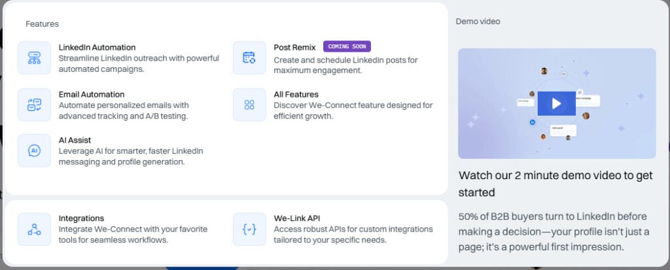670x270 pixels.
Task: Open the Integrations link
Action: point(81,218)
